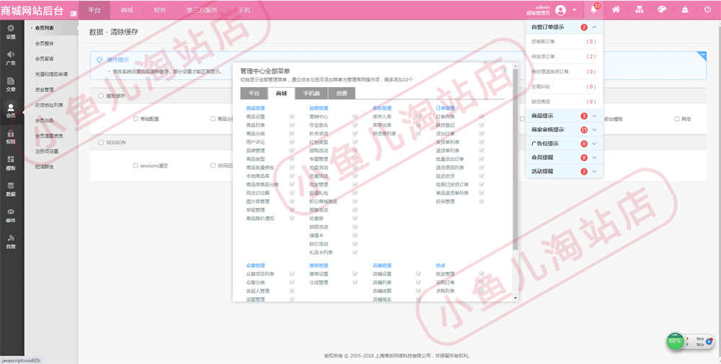Toggle checkbox for 商品列表 in dialog

291,125
